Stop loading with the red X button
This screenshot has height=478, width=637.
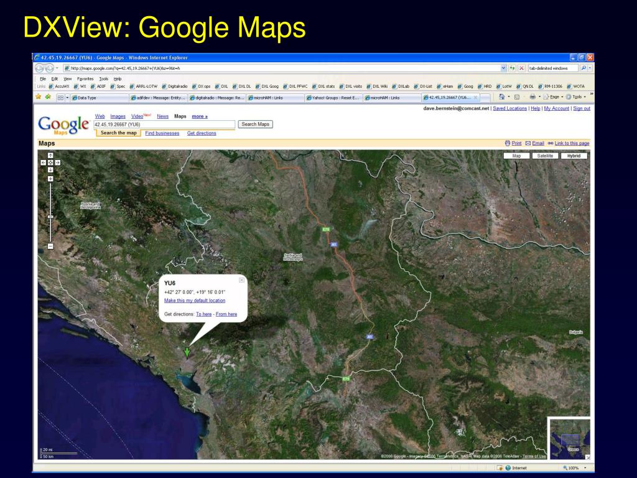click(x=522, y=68)
